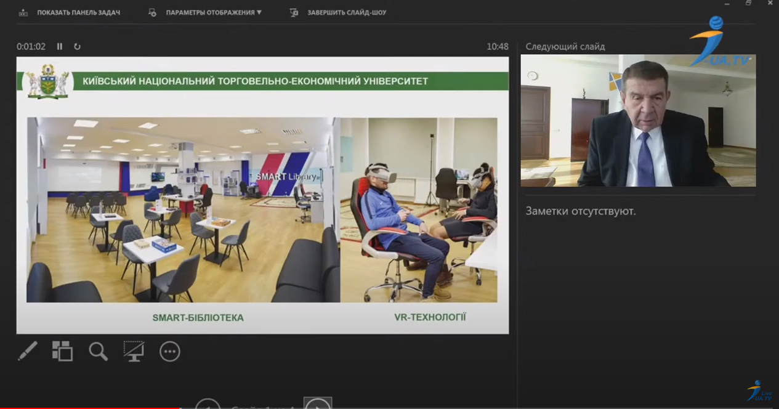
Task: Open more slide show options ellipsis
Action: 169,351
